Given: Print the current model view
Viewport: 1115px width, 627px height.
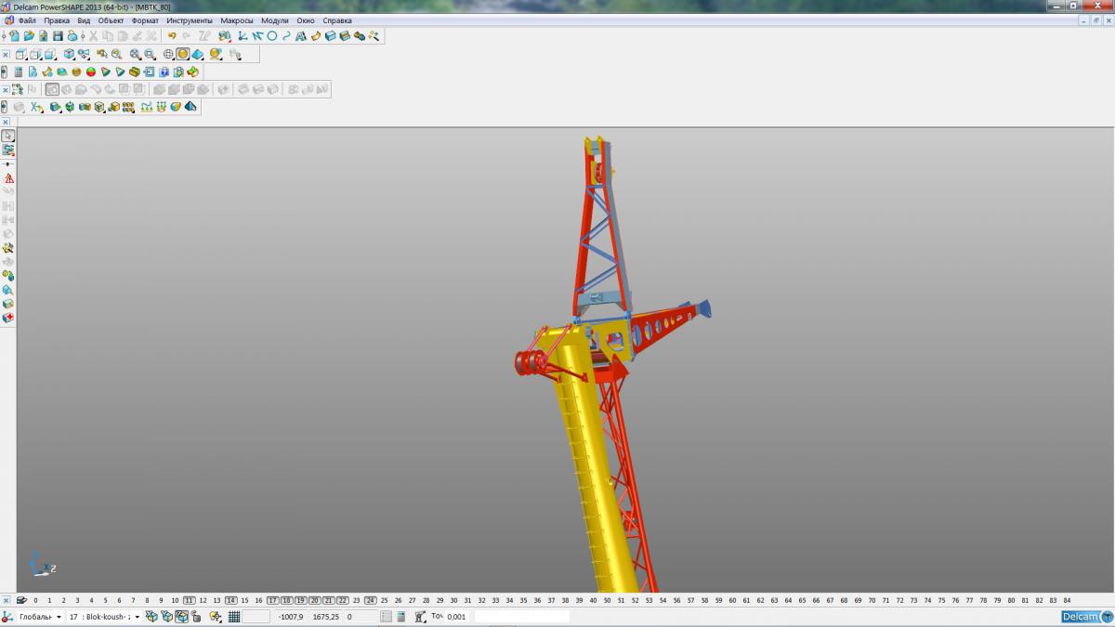Looking at the screenshot, I should click(x=72, y=35).
